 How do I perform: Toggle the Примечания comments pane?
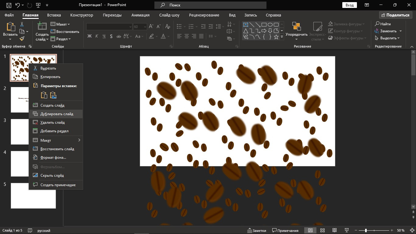[285, 230]
